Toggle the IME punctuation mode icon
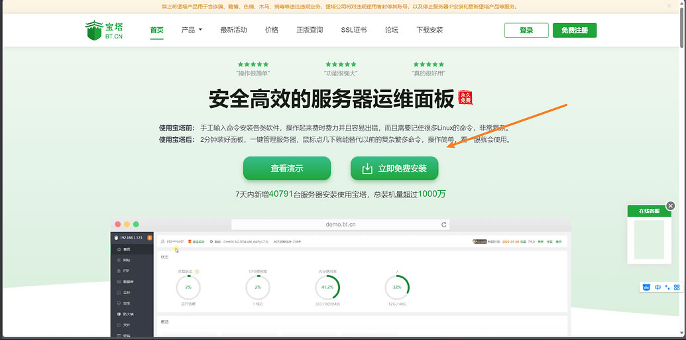Viewport: 686px width, 340px height. [x=667, y=288]
